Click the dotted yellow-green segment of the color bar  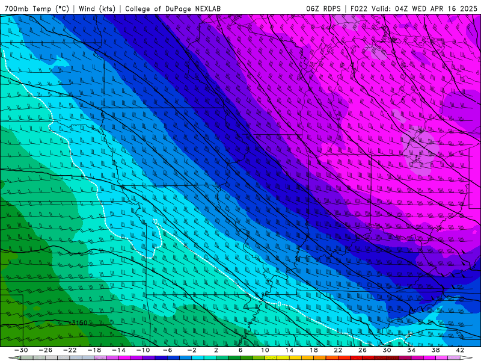[x=271, y=358]
